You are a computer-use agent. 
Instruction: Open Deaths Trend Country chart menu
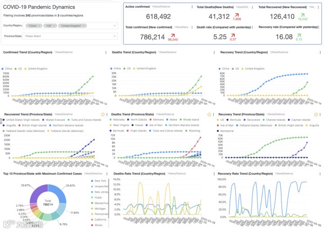coord(214,52)
